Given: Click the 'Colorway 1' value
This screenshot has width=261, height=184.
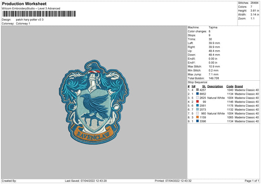Looking at the screenshot, I should point(23,23).
